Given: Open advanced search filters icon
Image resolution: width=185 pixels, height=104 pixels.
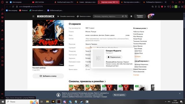Looking at the screenshot, I should click(x=123, y=16).
